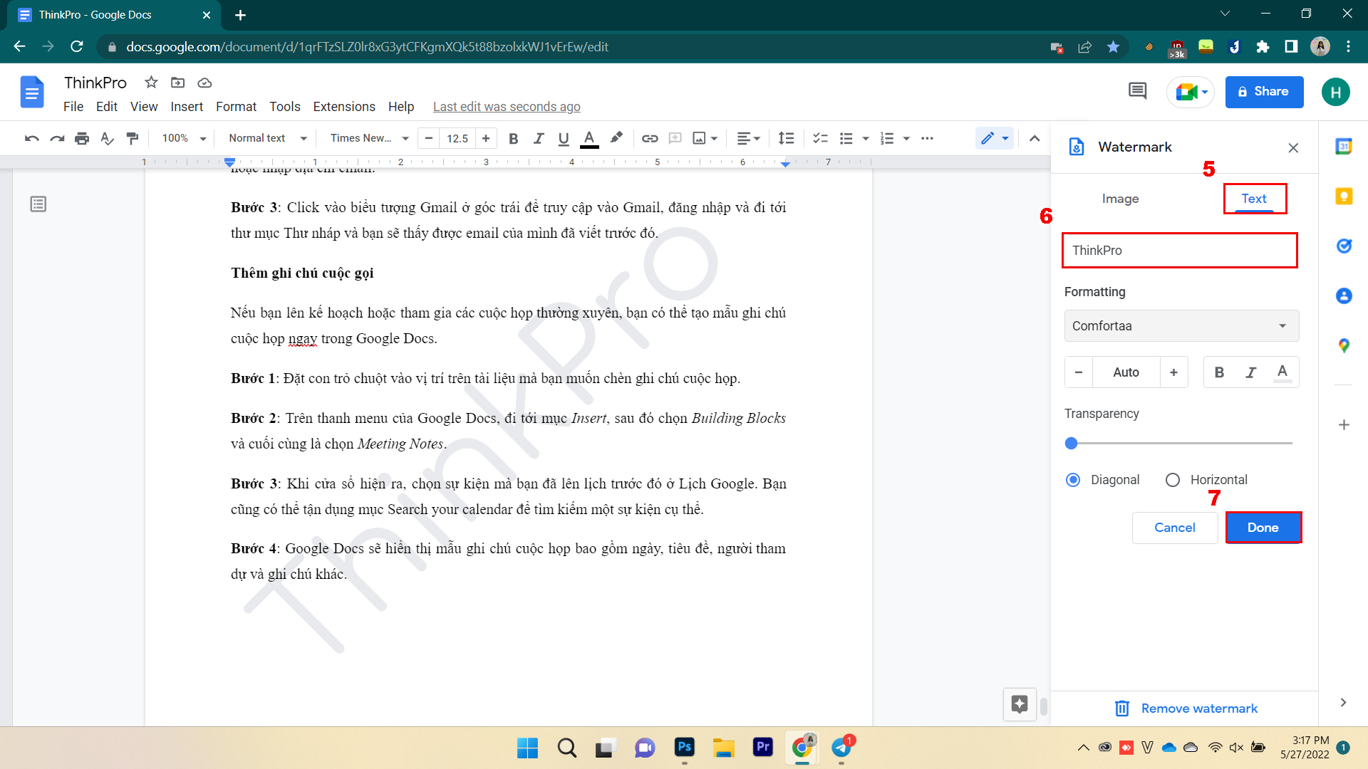Star the ThinkPro document

coord(151,83)
